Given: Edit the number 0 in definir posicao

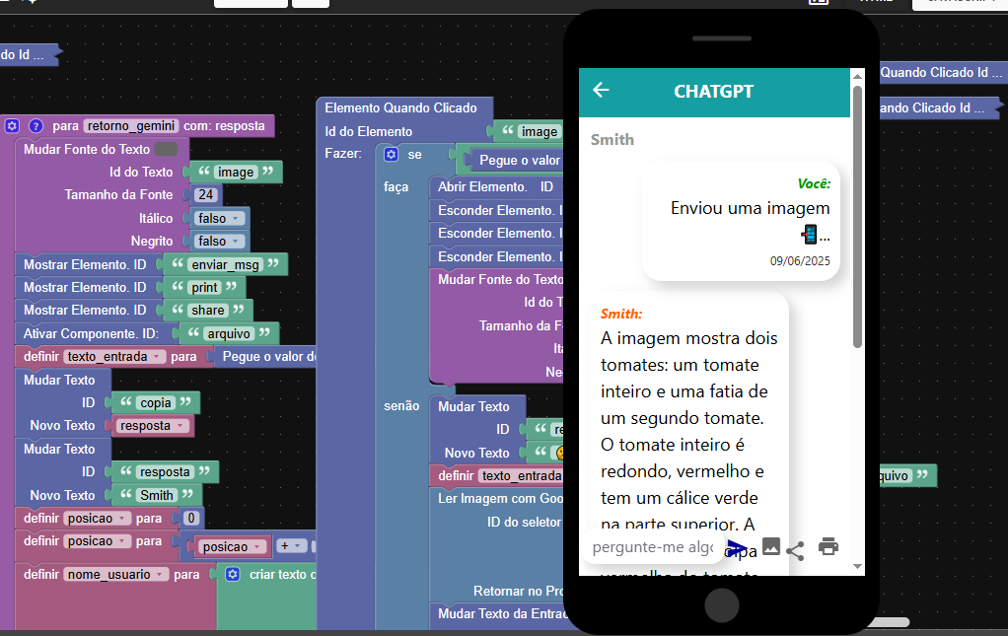Looking at the screenshot, I should coord(191,519).
